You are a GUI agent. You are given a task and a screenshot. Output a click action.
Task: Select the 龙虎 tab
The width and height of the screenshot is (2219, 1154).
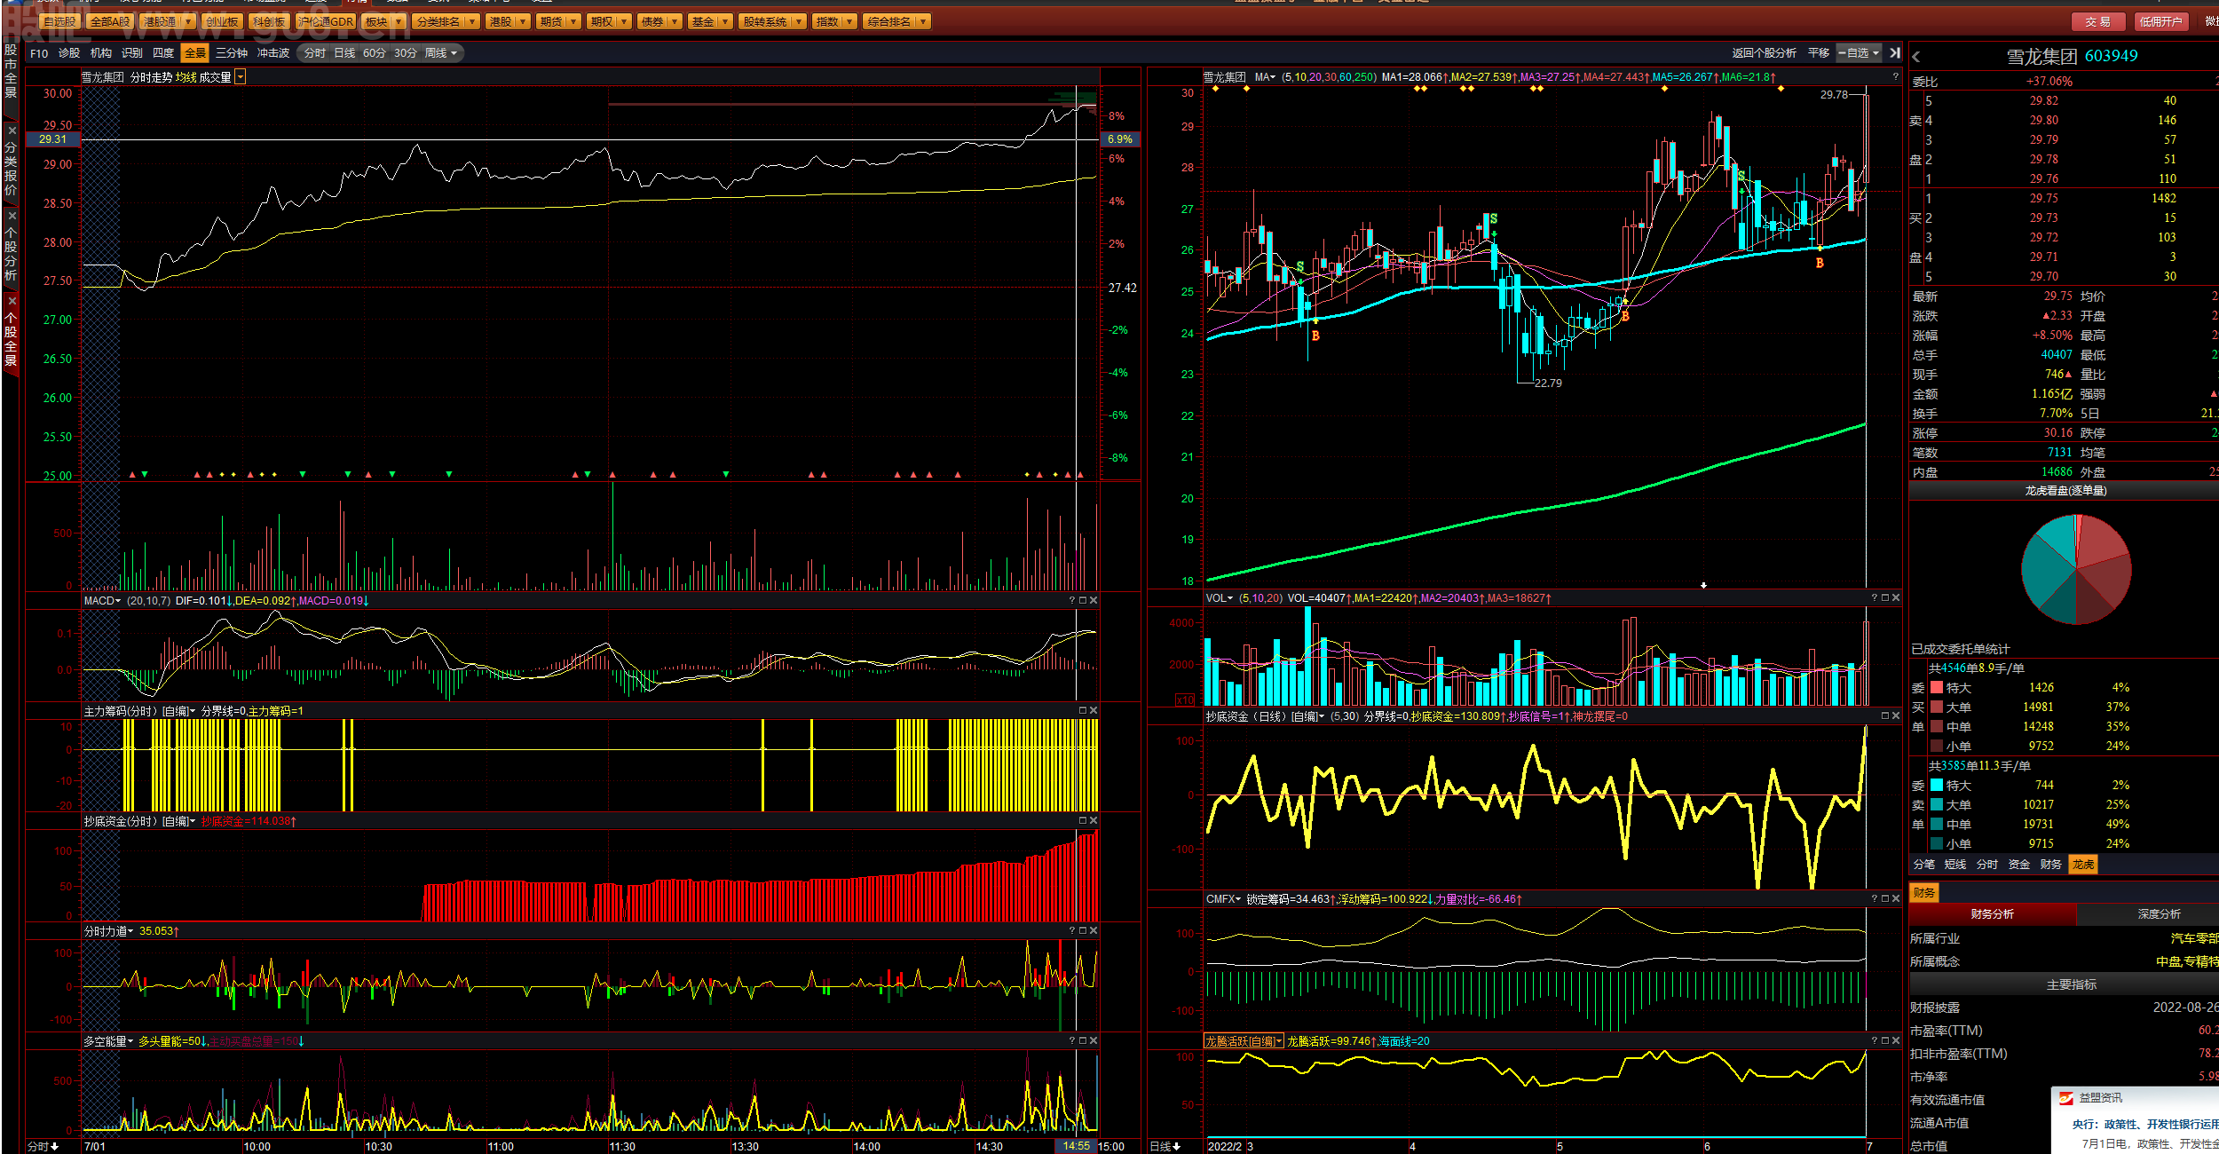[x=2083, y=865]
